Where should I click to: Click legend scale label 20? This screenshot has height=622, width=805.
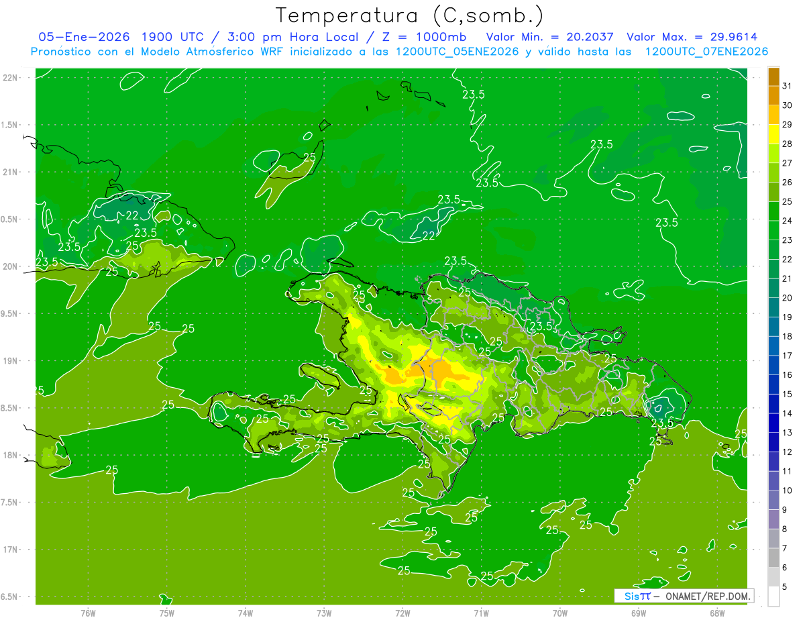pos(788,298)
